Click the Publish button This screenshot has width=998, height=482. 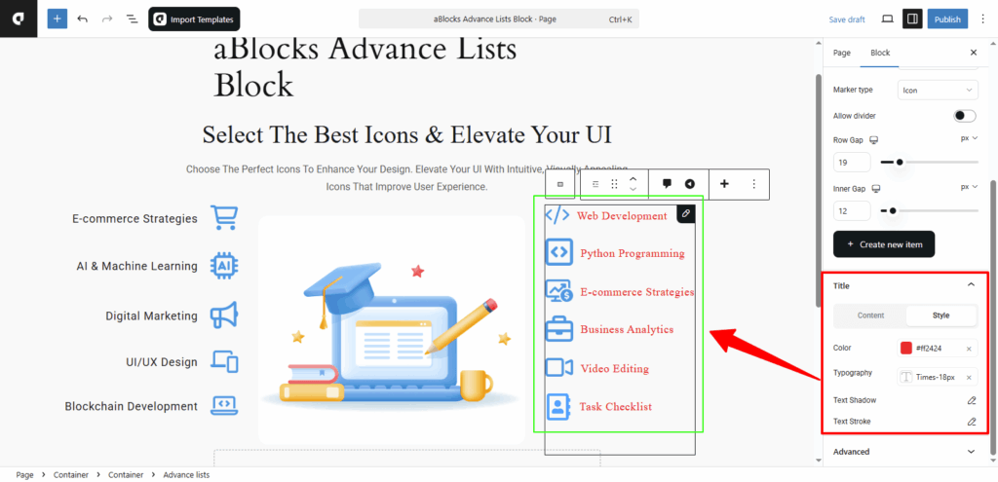click(947, 19)
